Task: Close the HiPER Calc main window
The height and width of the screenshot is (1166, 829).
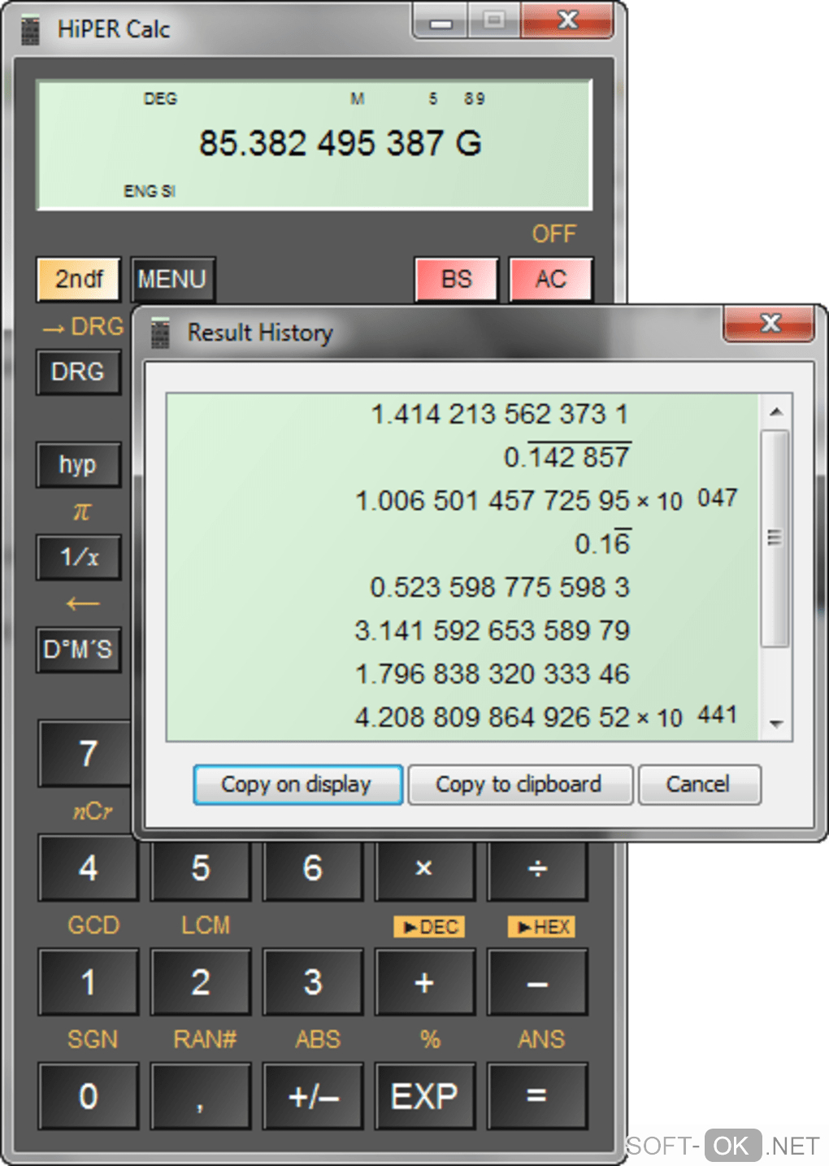Action: (567, 20)
